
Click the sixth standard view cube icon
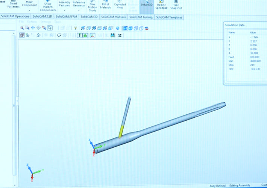[x=111, y=28]
